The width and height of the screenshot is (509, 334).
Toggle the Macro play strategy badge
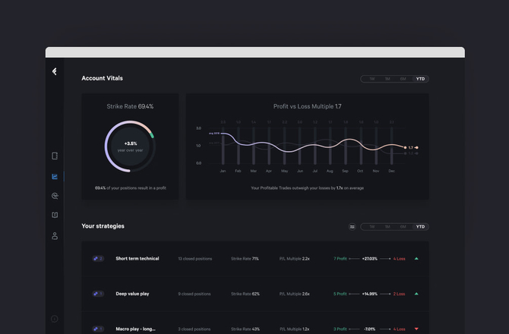pos(98,329)
